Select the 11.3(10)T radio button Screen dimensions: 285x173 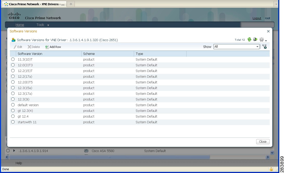[13, 59]
